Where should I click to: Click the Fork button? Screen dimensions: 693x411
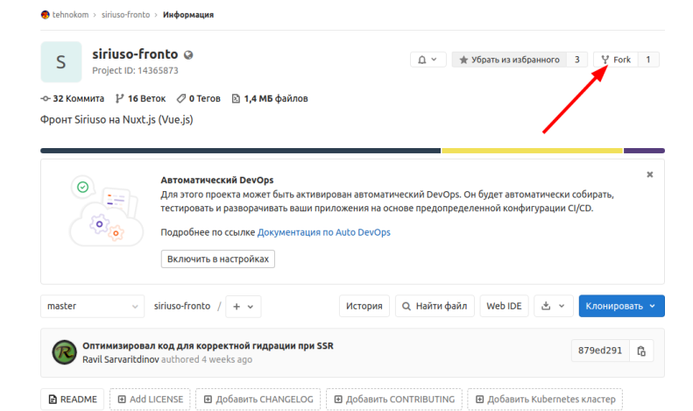click(x=616, y=60)
